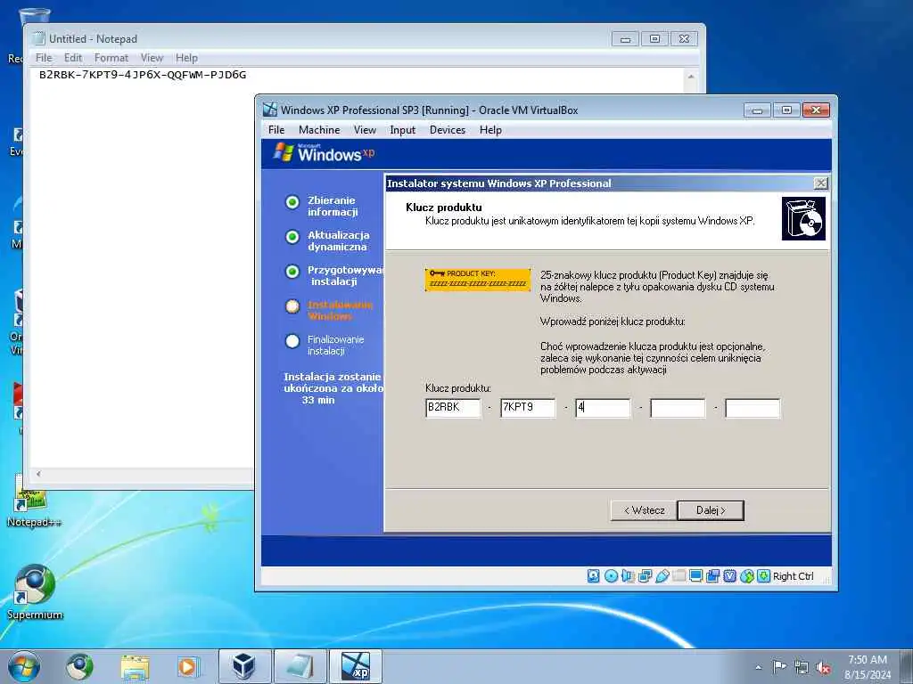Image resolution: width=913 pixels, height=684 pixels.
Task: Click the recording icon in VirtualBox status bar
Action: coord(712,576)
